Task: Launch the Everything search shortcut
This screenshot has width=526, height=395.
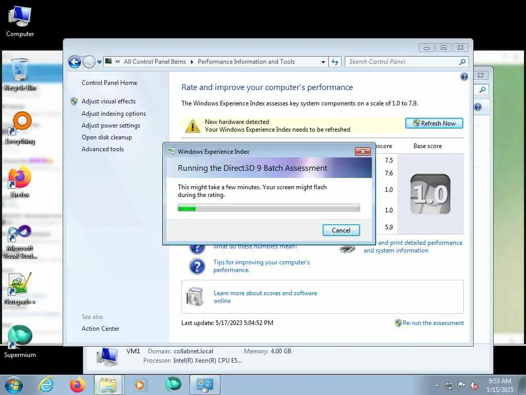Action: (20, 128)
